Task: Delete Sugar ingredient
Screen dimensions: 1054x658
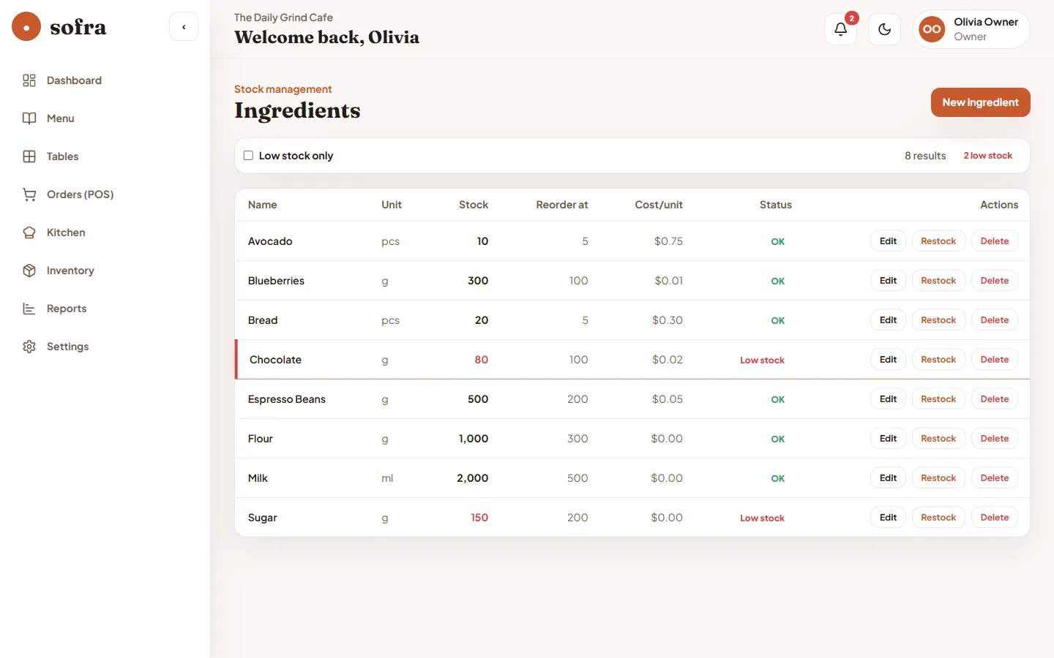Action: pos(995,518)
